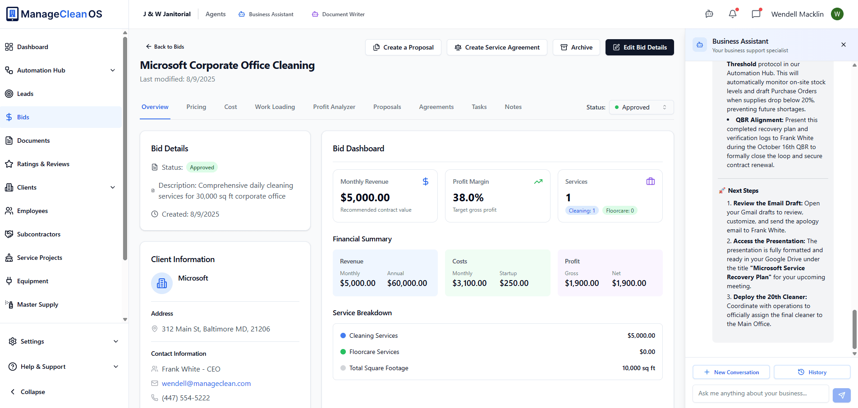The image size is (858, 408).
Task: Click Create a Proposal
Action: 403,47
